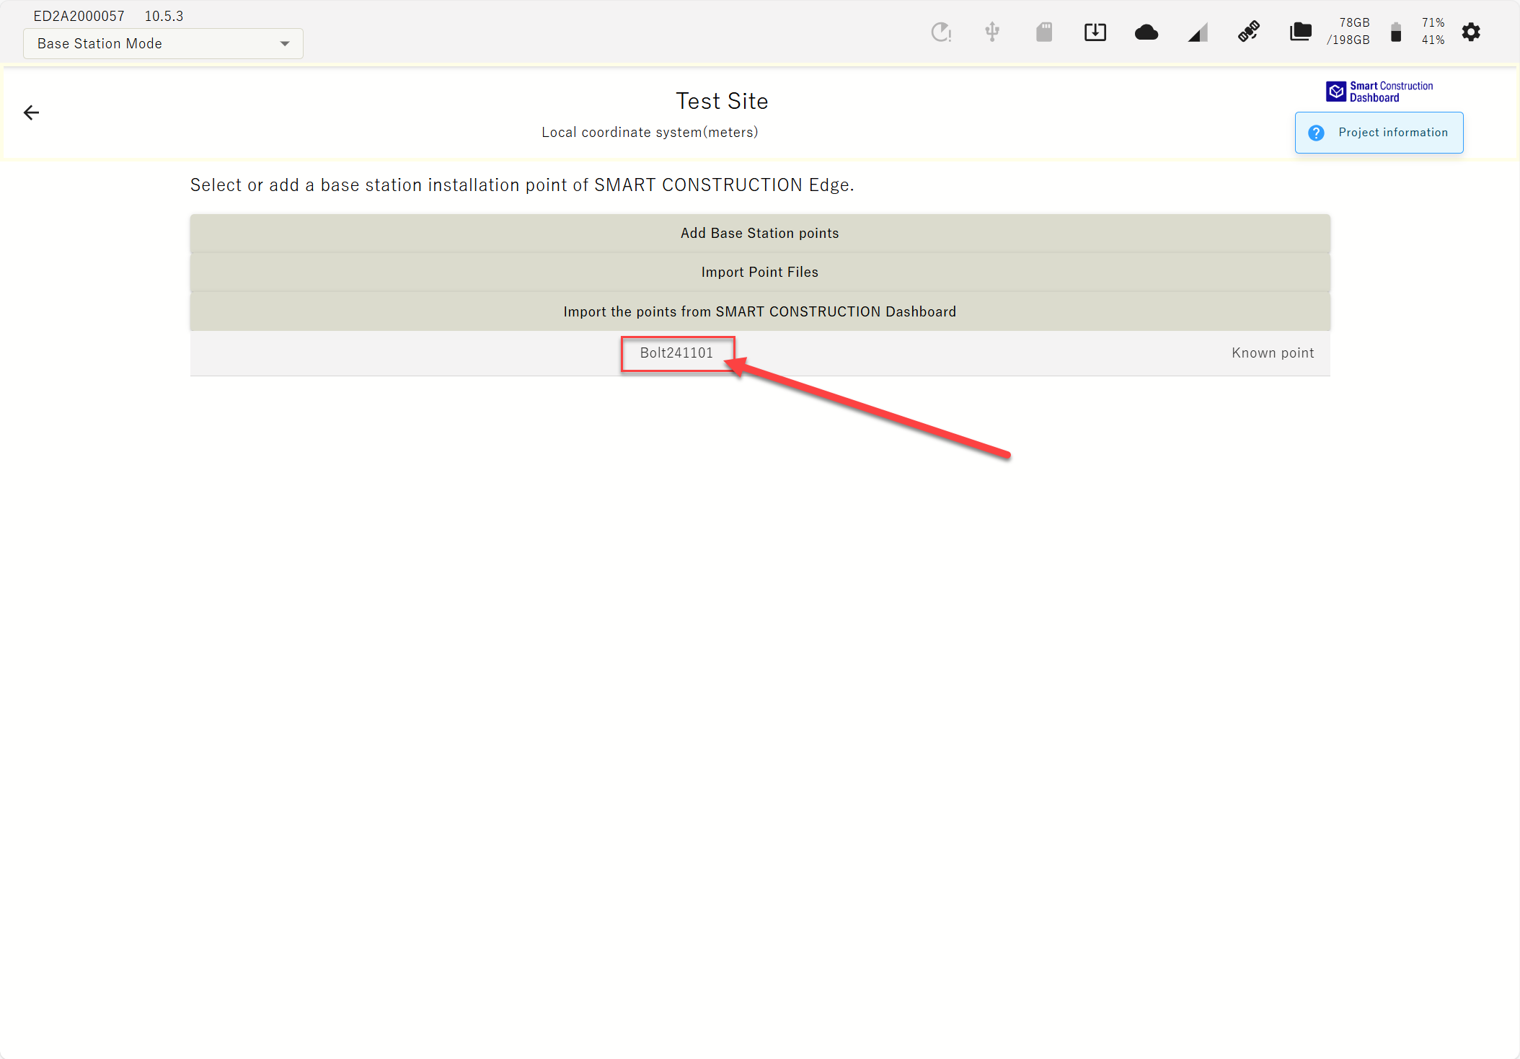Click the firmware version 10.5.3
This screenshot has width=1520, height=1059.
tap(164, 16)
